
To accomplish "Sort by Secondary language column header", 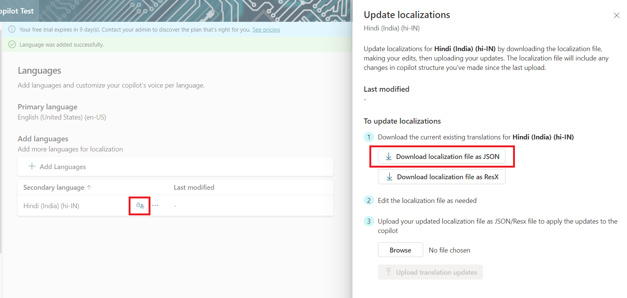I will click(x=54, y=188).
